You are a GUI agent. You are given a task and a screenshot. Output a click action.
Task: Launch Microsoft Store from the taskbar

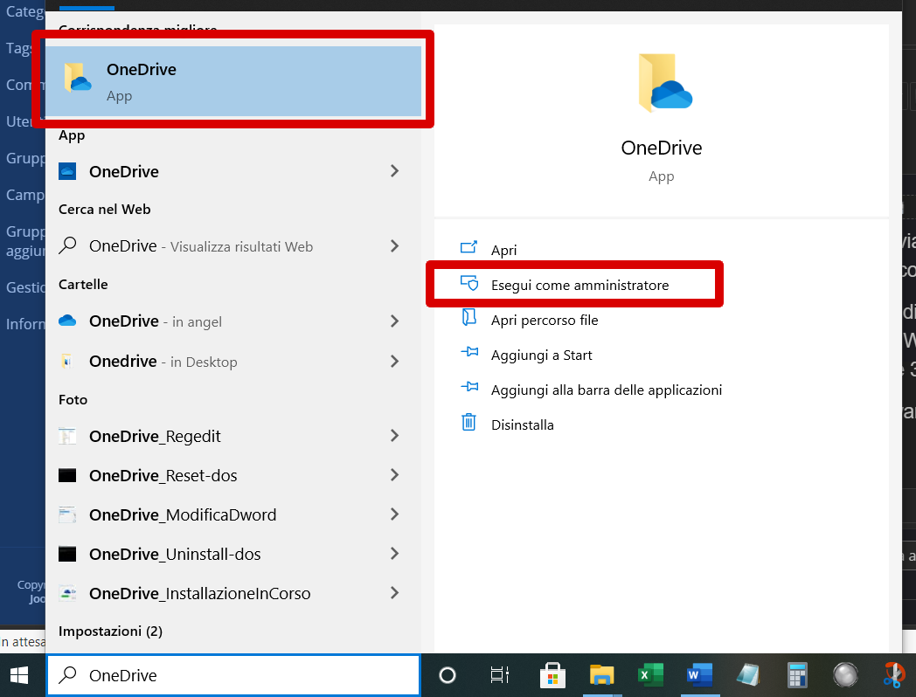pos(552,675)
